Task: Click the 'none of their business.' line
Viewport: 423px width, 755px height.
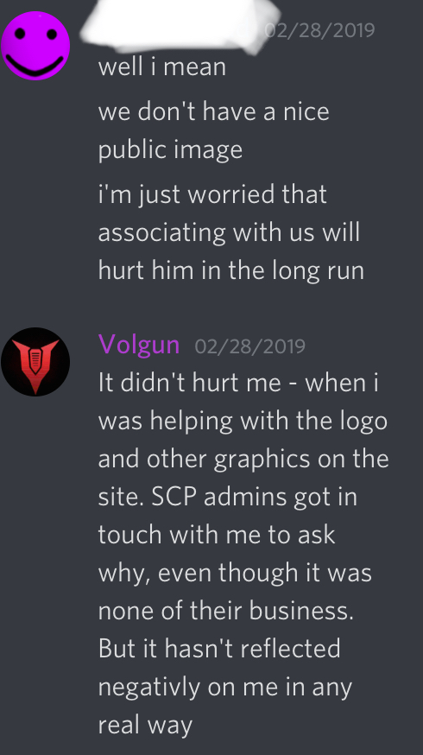Action: click(x=226, y=611)
